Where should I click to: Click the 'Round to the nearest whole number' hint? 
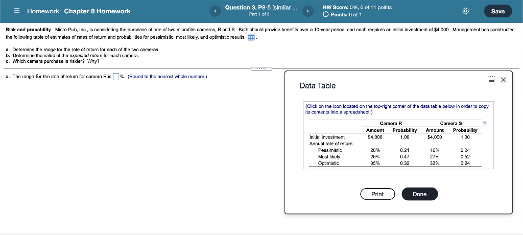(x=168, y=77)
